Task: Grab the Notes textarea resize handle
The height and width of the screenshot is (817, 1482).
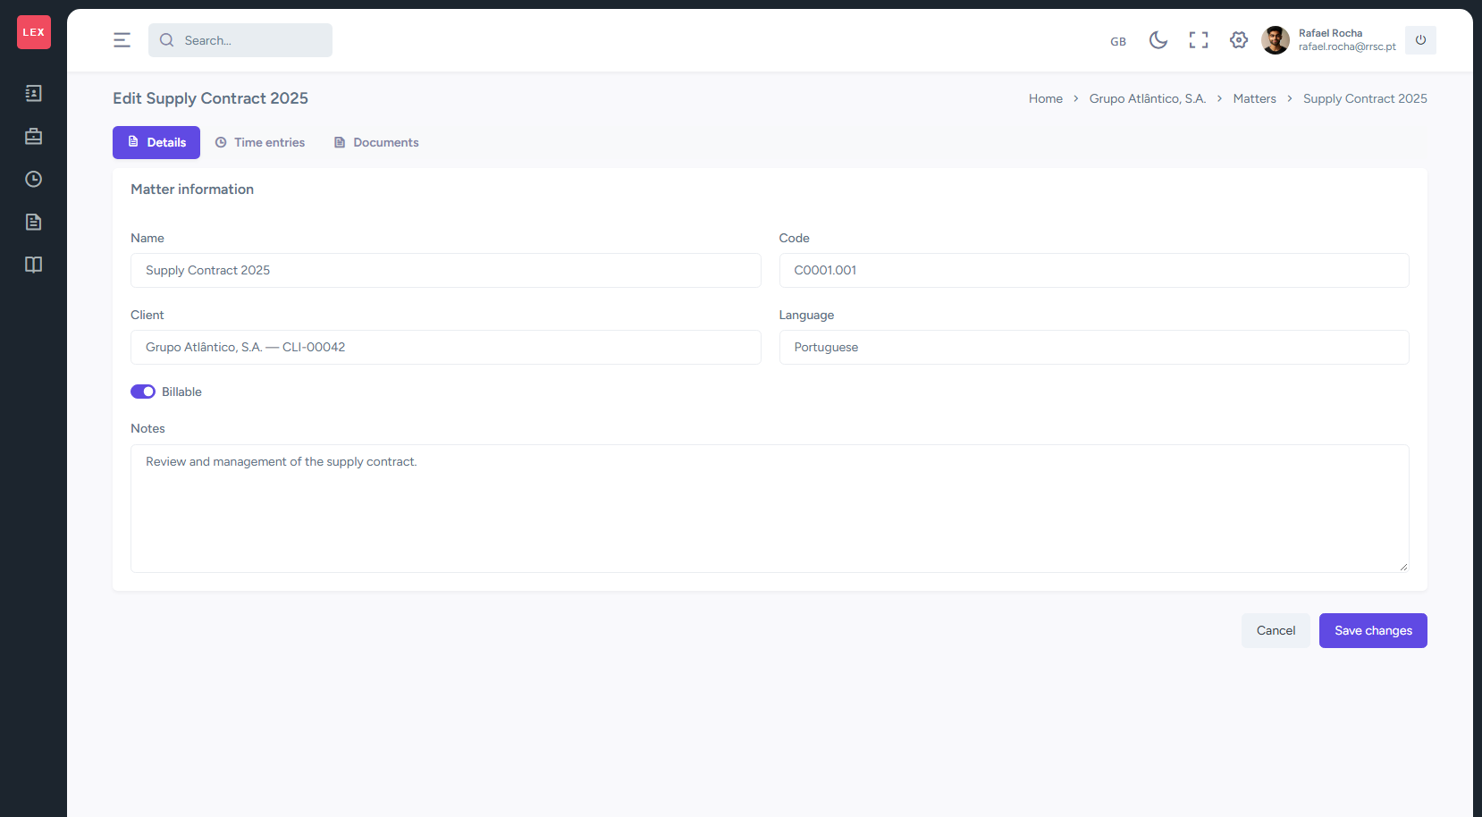Action: [1403, 567]
